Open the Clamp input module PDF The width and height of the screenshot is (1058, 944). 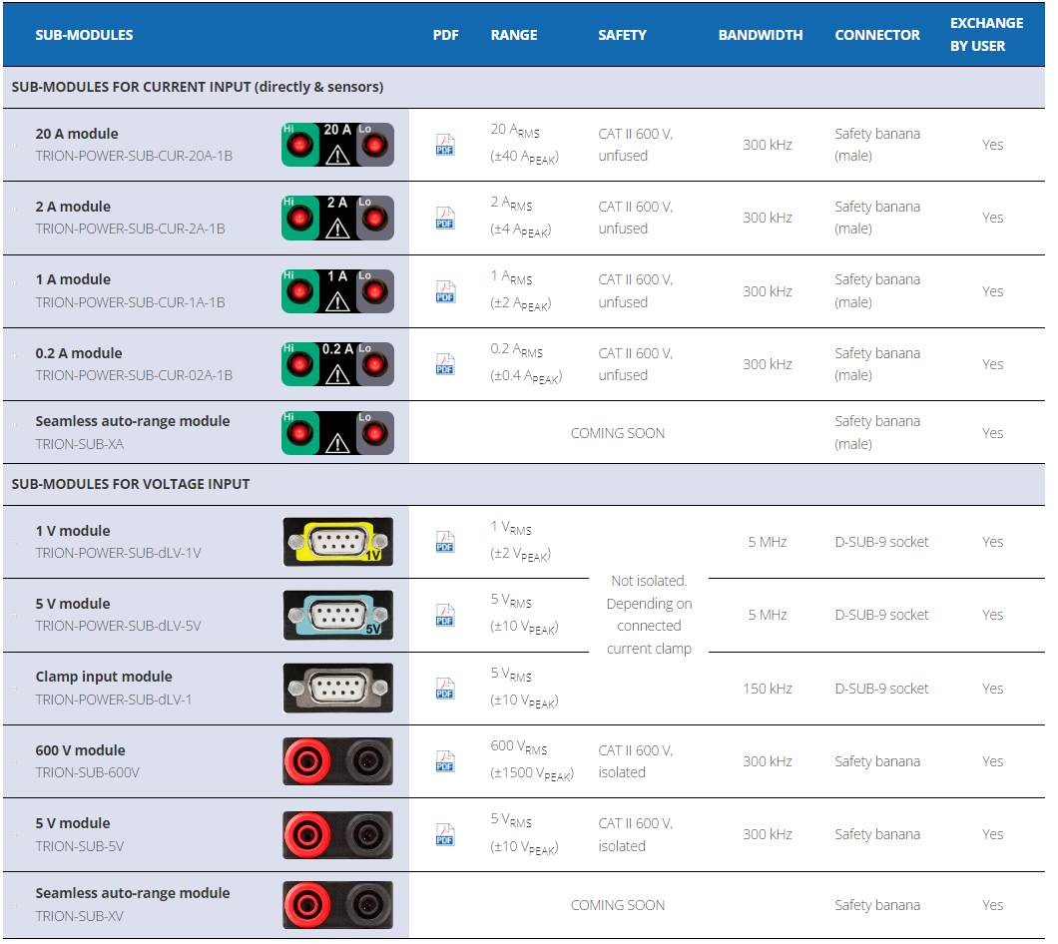click(445, 689)
